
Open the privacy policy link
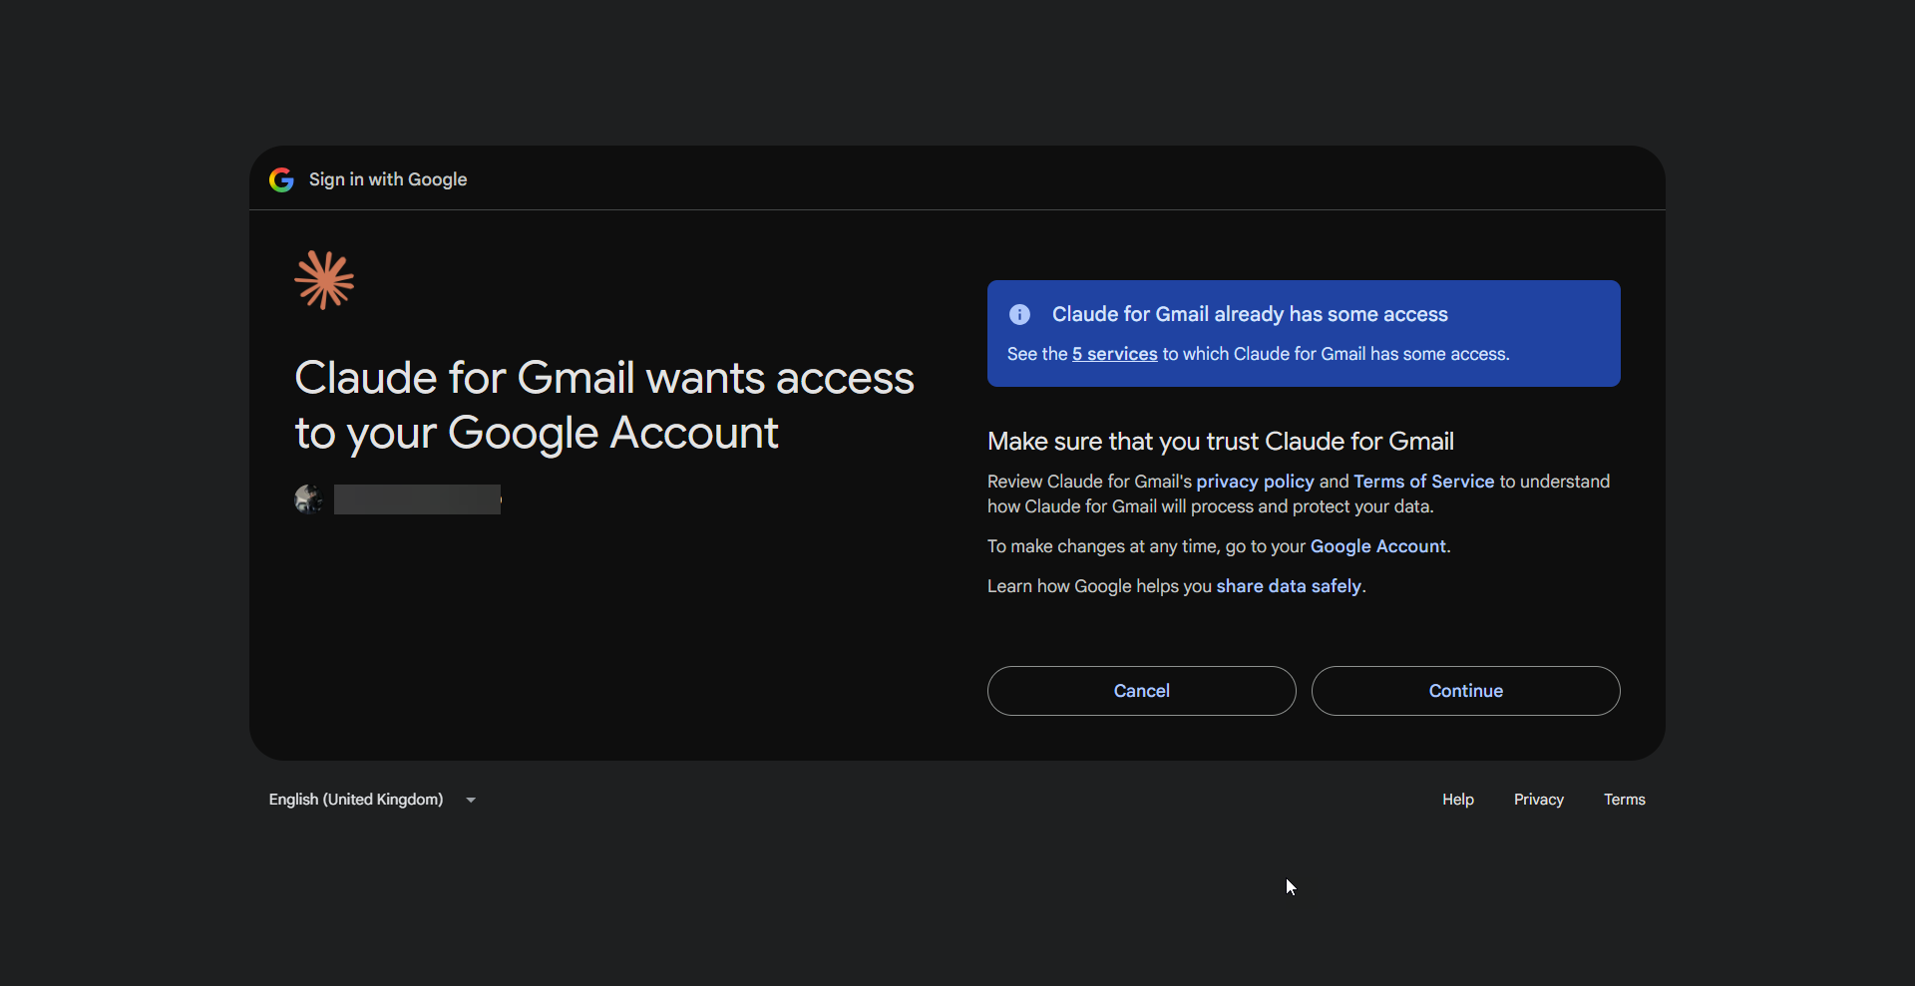[x=1255, y=482]
